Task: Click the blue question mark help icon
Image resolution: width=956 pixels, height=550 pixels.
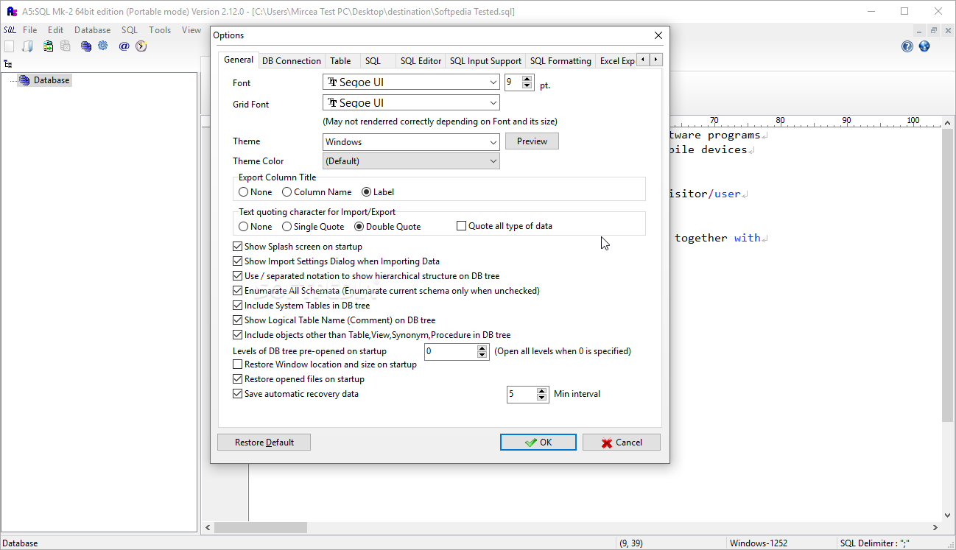Action: pyautogui.click(x=907, y=46)
